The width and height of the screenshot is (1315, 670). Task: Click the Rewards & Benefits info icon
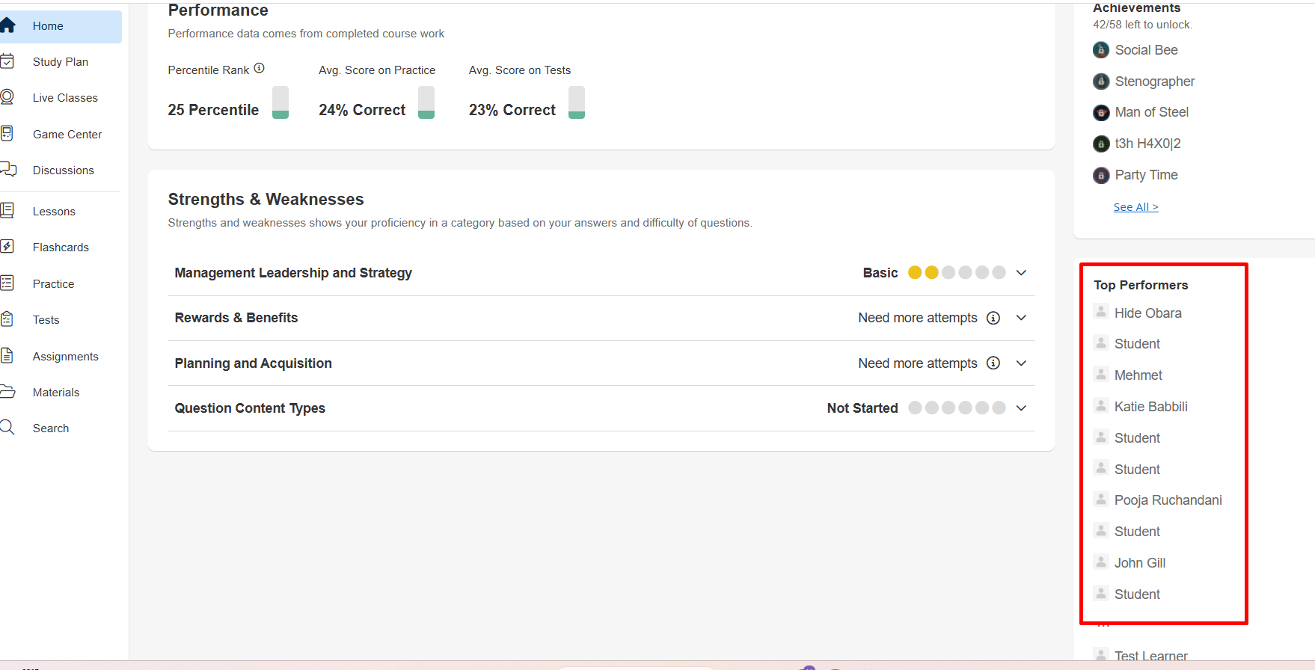[x=993, y=318]
